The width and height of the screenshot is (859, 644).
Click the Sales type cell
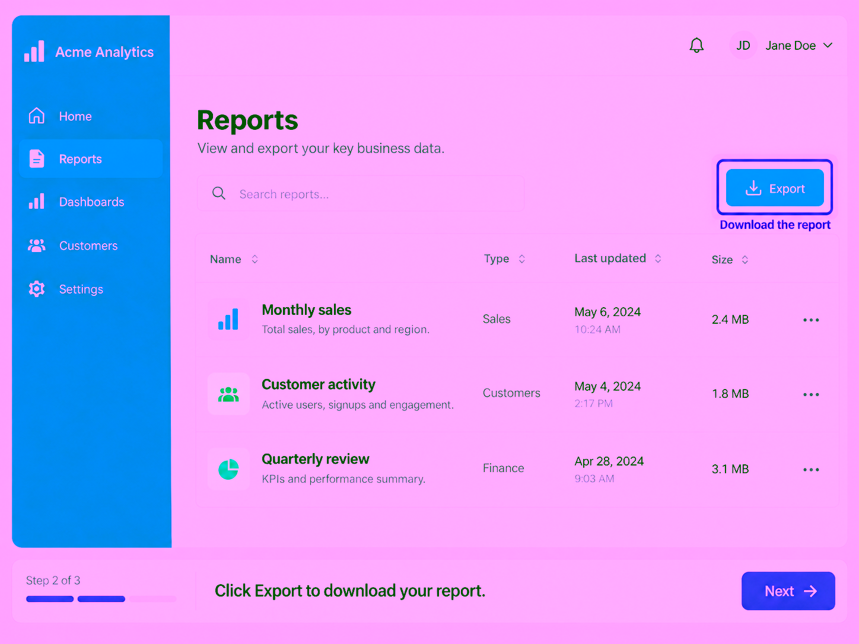[x=497, y=319]
